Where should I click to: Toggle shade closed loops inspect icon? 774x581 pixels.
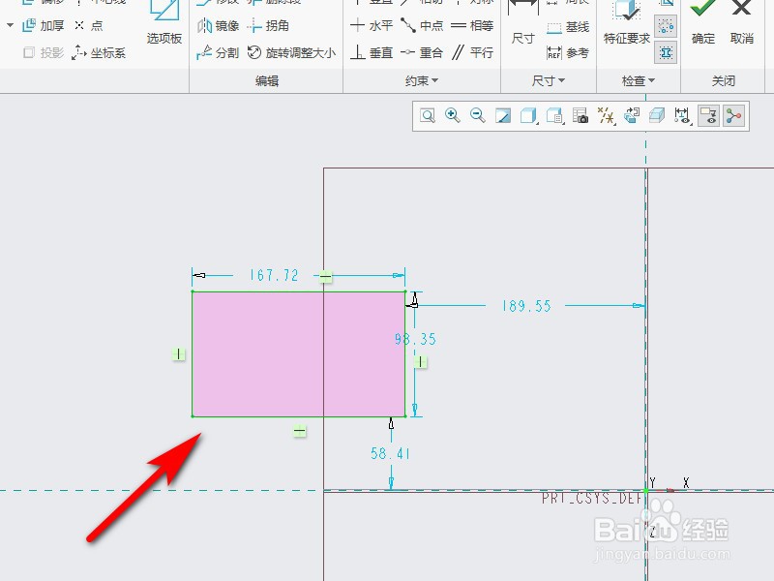[x=666, y=52]
